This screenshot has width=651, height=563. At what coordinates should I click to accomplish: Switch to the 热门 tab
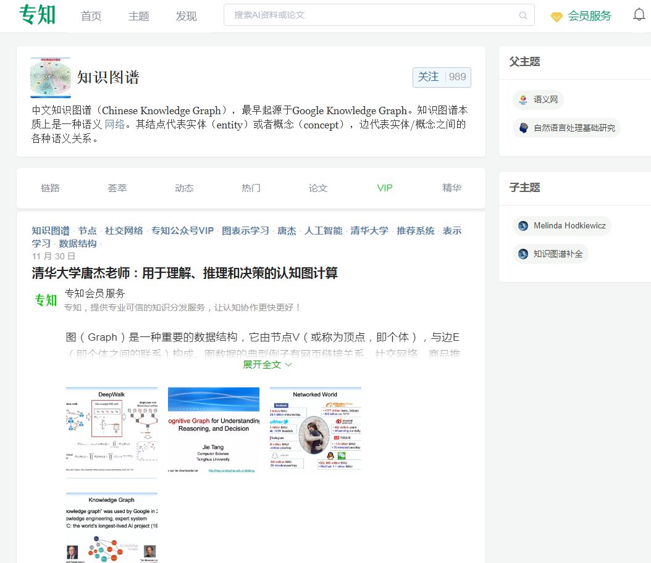(251, 188)
